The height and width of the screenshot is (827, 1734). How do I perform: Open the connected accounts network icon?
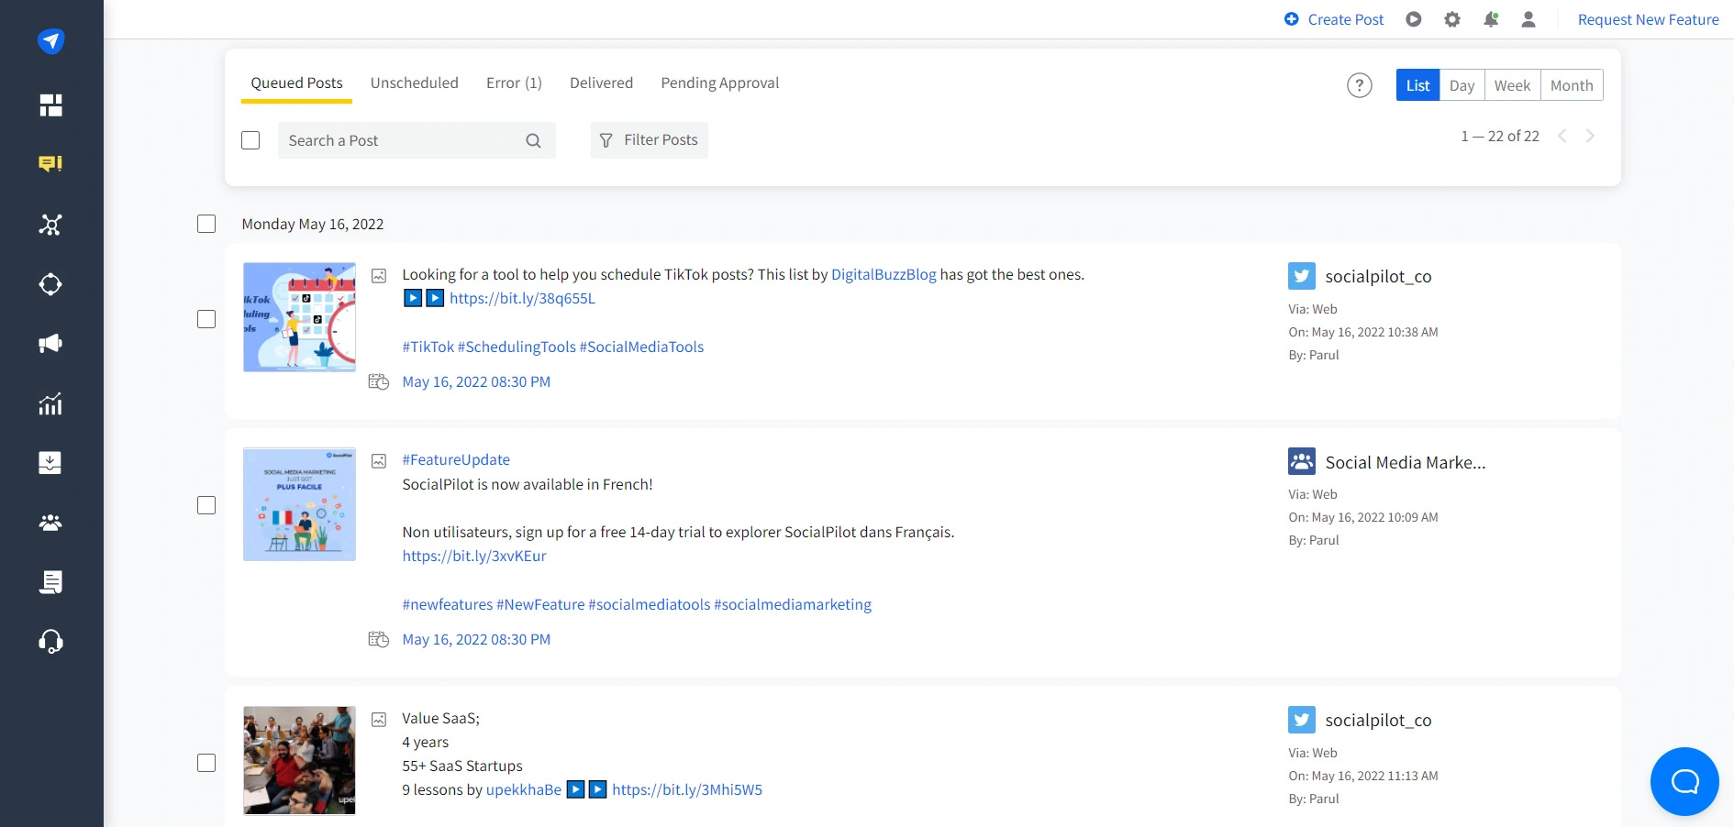(50, 225)
